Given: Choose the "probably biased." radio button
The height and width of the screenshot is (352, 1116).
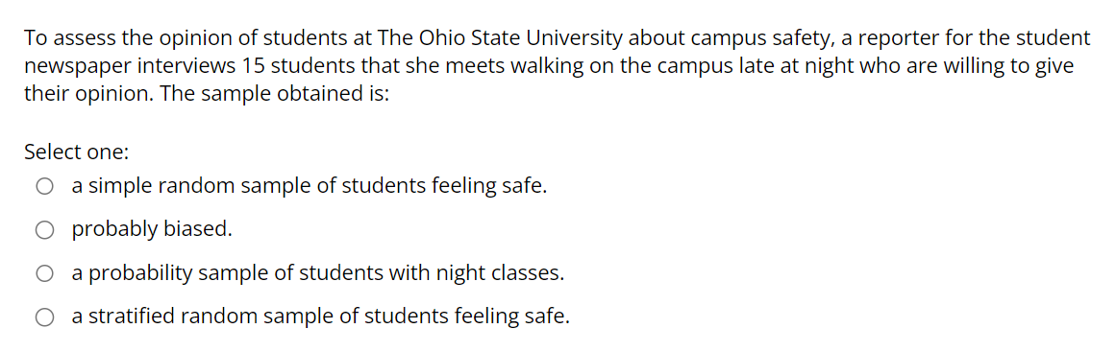Looking at the screenshot, I should tap(45, 230).
